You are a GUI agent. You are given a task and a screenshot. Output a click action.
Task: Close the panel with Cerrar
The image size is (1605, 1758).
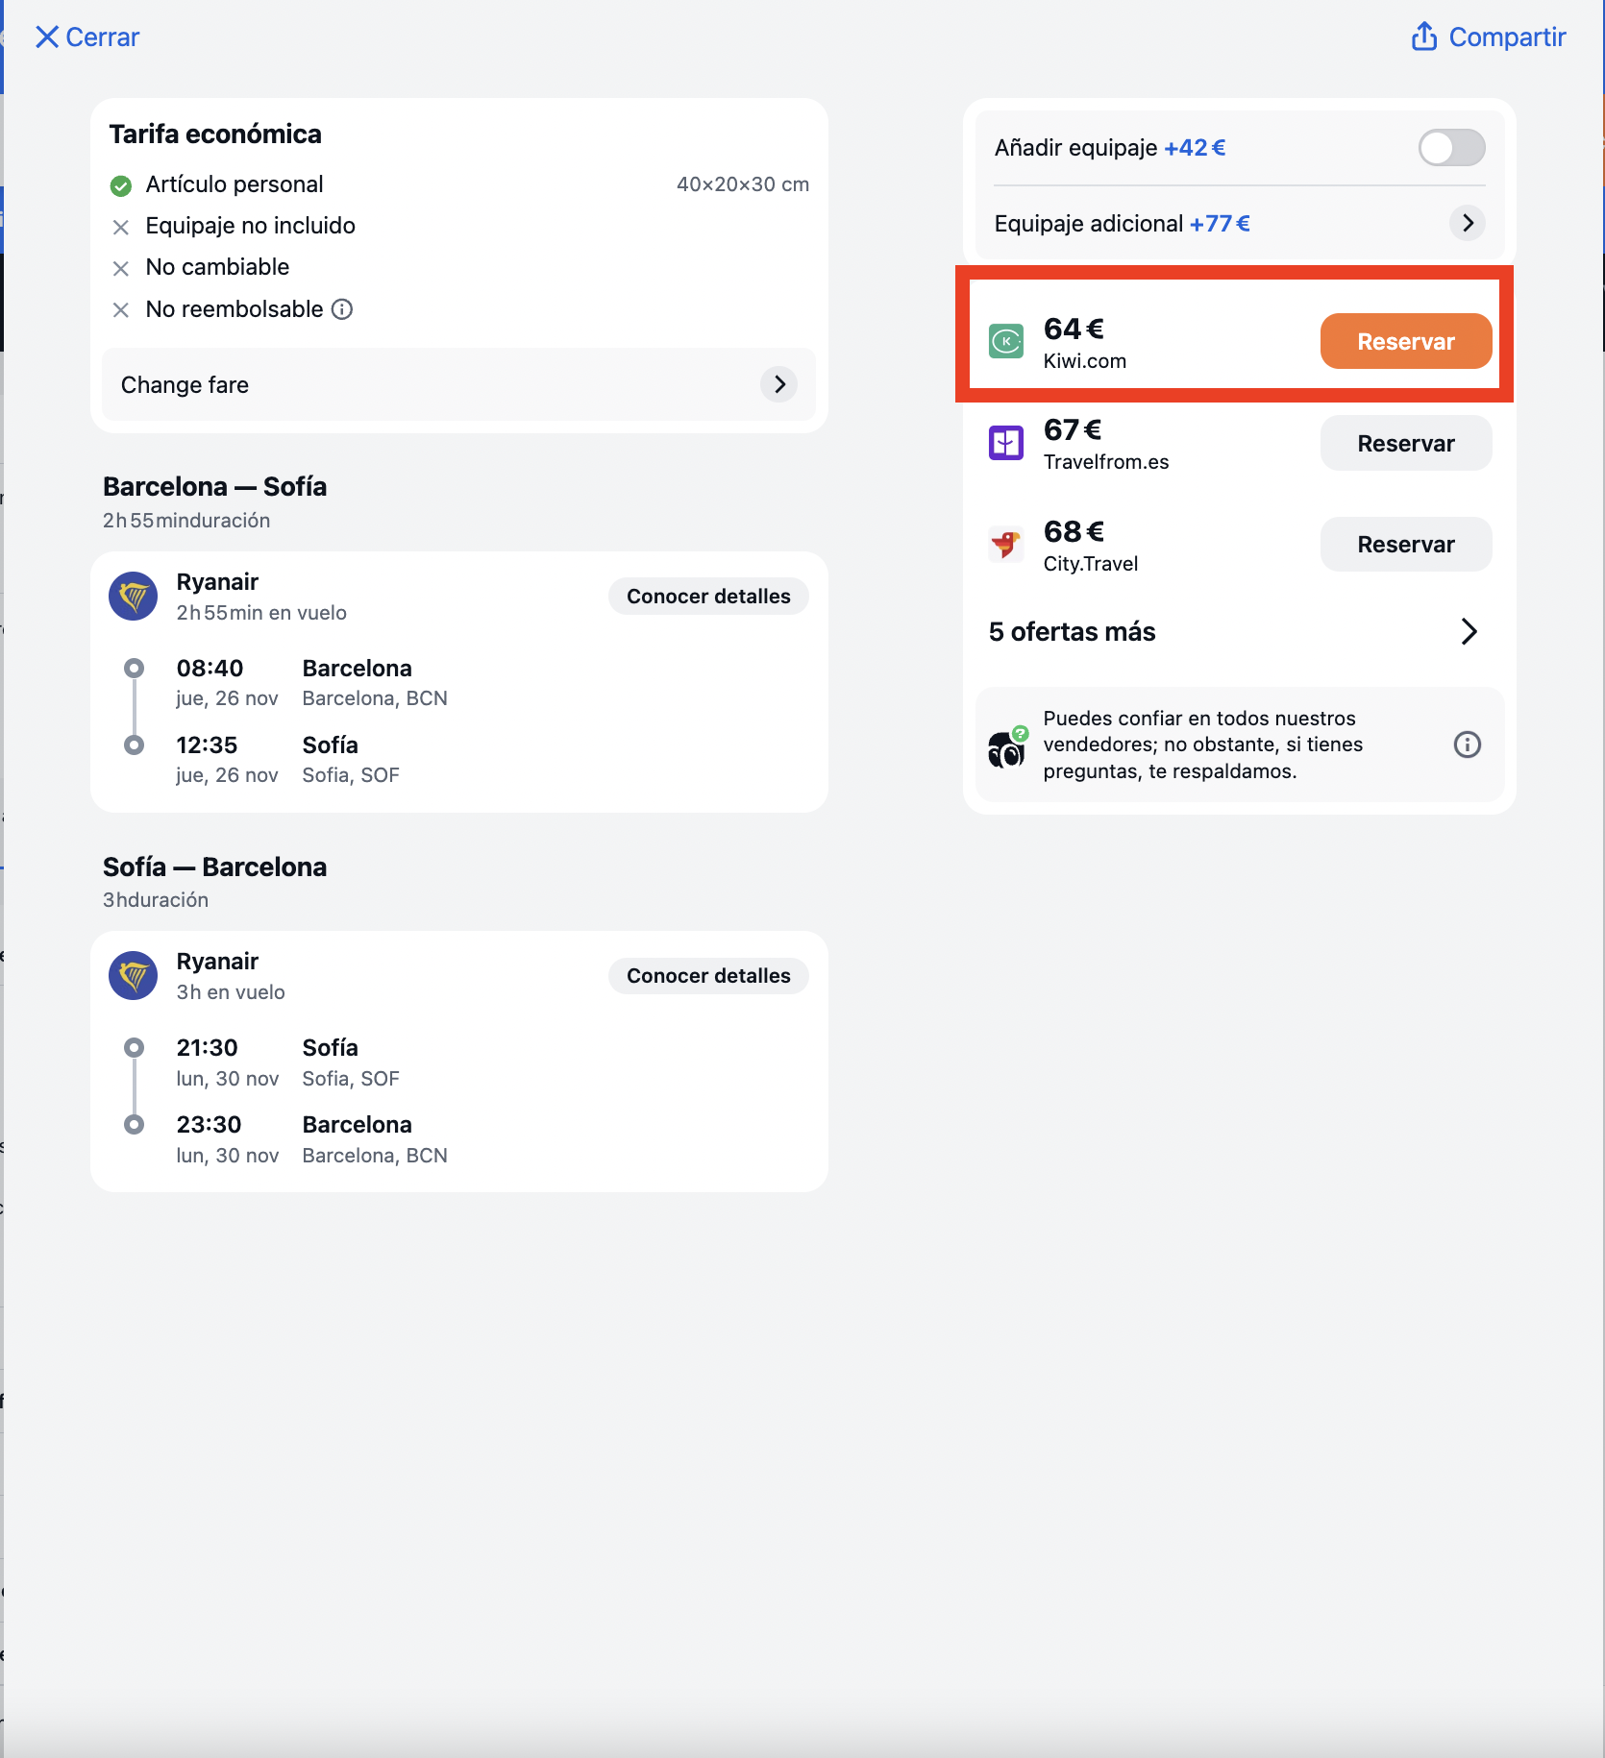coord(86,37)
